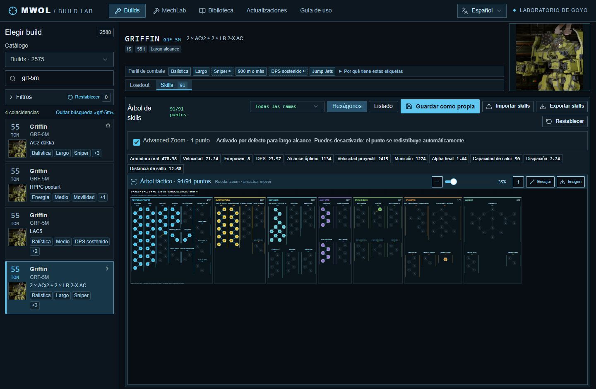Click the magnifier icon in the search box
The image size is (596, 389).
[x=13, y=78]
